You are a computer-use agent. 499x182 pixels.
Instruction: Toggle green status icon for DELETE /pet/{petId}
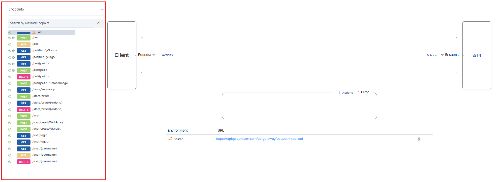(10, 77)
